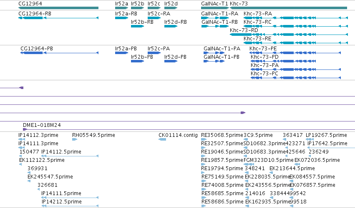Select protein GalNAc-T1-PB
Image resolution: width=355 pixels, height=208 pixels.
(222, 57)
